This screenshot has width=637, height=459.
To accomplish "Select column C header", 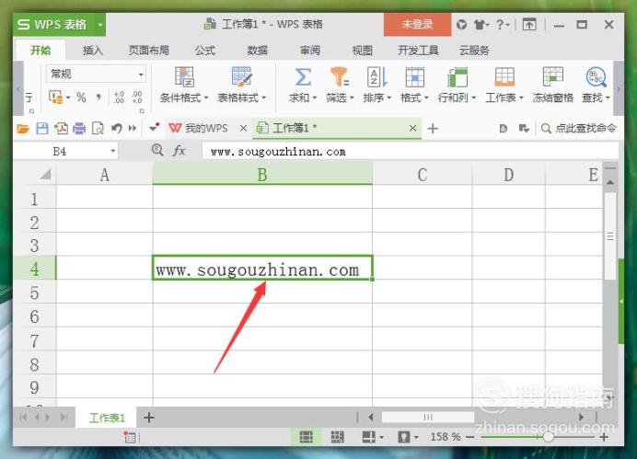I will point(423,175).
